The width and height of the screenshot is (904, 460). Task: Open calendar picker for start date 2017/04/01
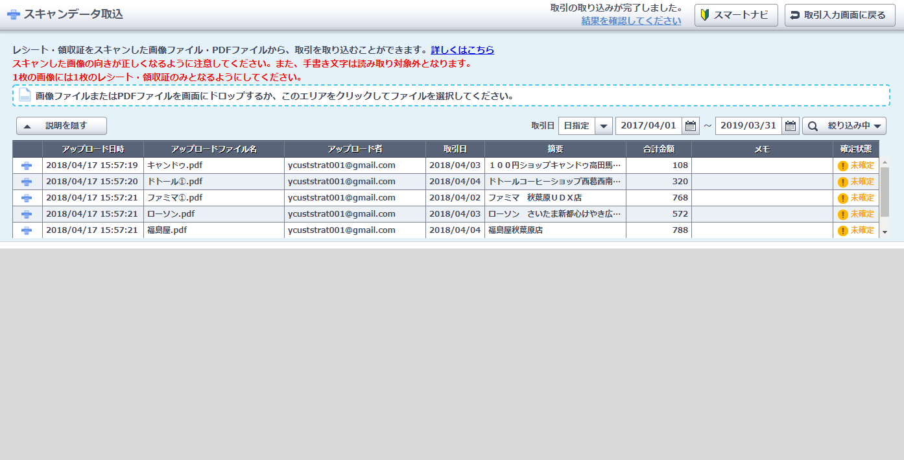tap(691, 126)
